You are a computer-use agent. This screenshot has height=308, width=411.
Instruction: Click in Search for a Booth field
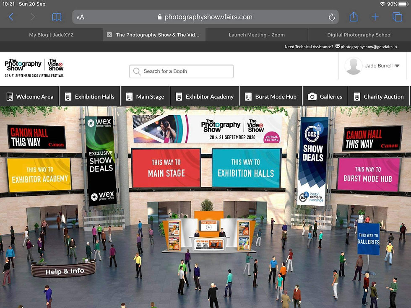(181, 71)
